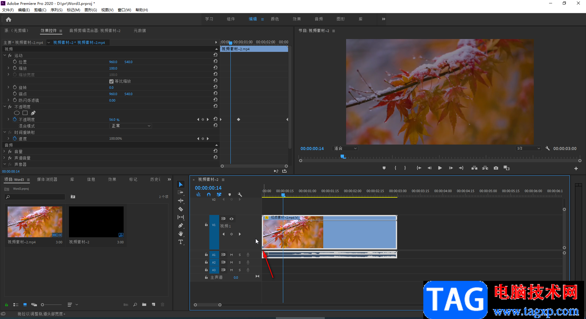Toggle lock on the V1 track
Viewport: 586px width, 319px height.
(x=206, y=225)
